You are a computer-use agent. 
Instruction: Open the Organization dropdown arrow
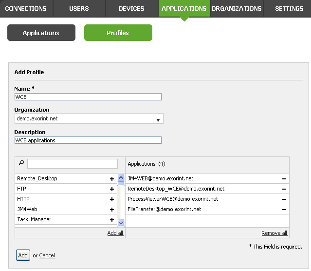(158, 119)
